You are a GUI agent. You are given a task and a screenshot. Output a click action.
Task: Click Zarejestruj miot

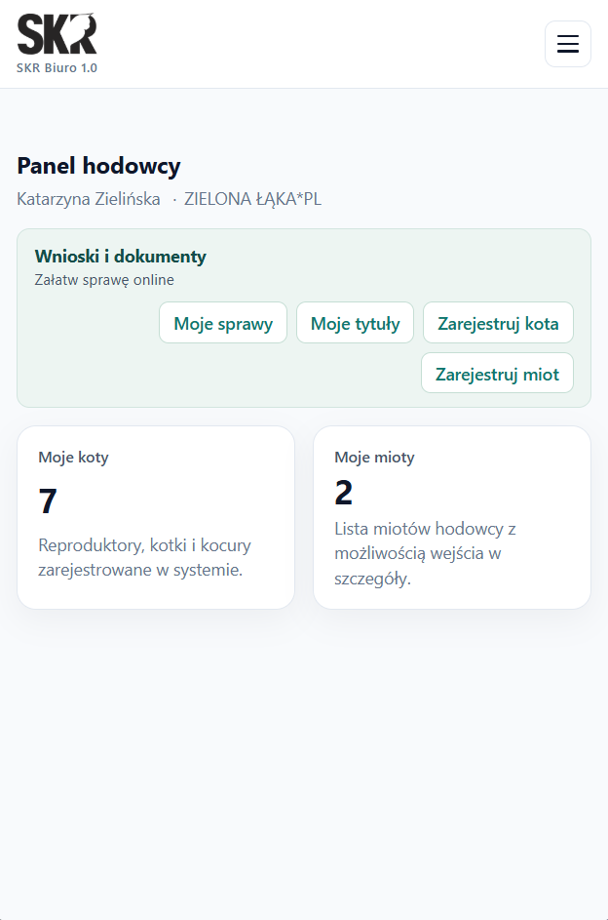pos(497,373)
